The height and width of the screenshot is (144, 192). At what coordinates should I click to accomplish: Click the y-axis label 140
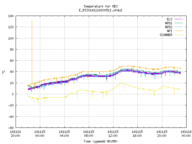11,16
